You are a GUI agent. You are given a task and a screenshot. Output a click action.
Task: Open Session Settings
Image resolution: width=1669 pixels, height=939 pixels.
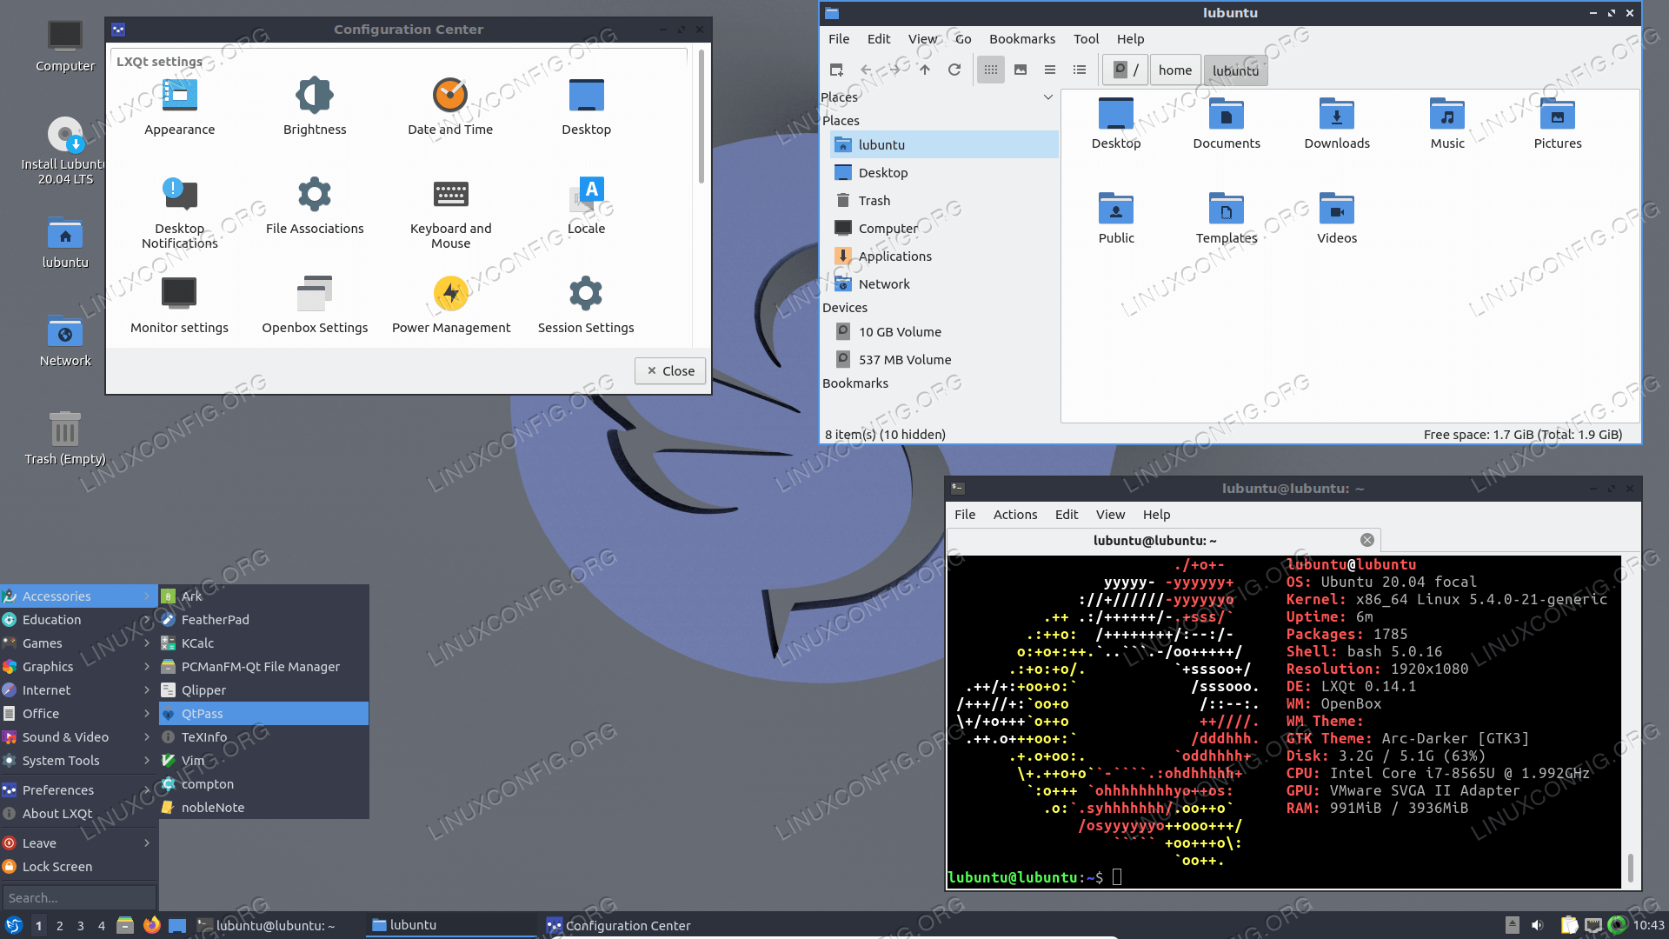point(586,305)
